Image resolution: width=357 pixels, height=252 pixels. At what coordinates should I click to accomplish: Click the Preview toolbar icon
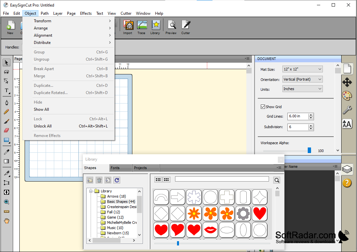(x=171, y=27)
